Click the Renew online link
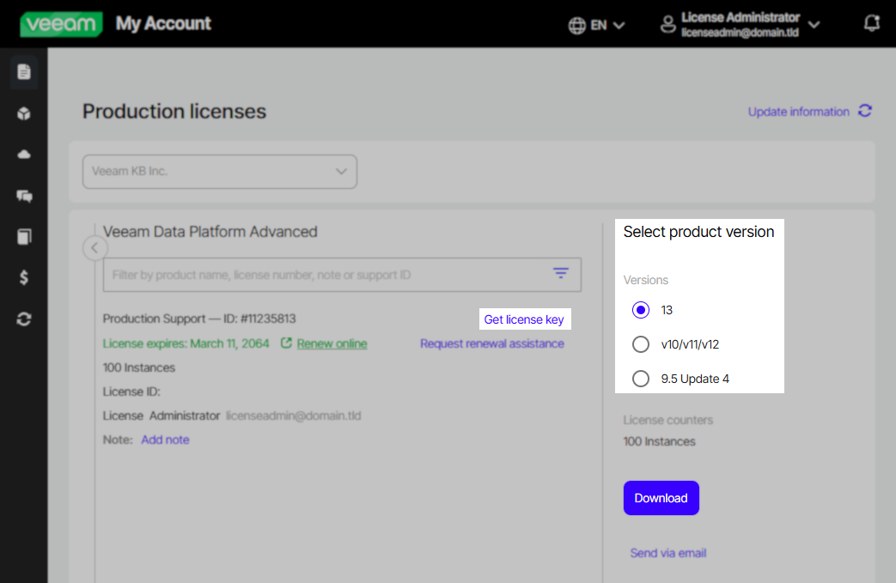Viewport: 896px width, 583px height. pyautogui.click(x=332, y=343)
